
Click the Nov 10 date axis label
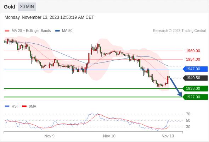click(109, 136)
